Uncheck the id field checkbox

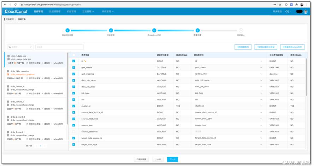(74, 61)
